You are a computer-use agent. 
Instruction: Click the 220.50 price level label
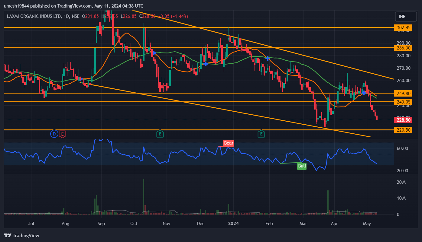pyautogui.click(x=404, y=130)
